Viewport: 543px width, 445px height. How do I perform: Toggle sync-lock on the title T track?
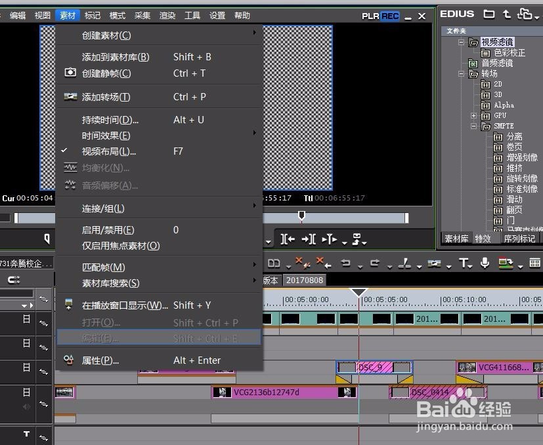coord(43,438)
